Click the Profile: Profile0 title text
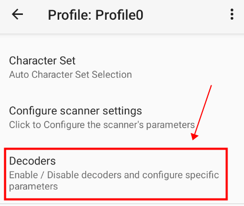This screenshot has width=244, height=206. pos(95,15)
